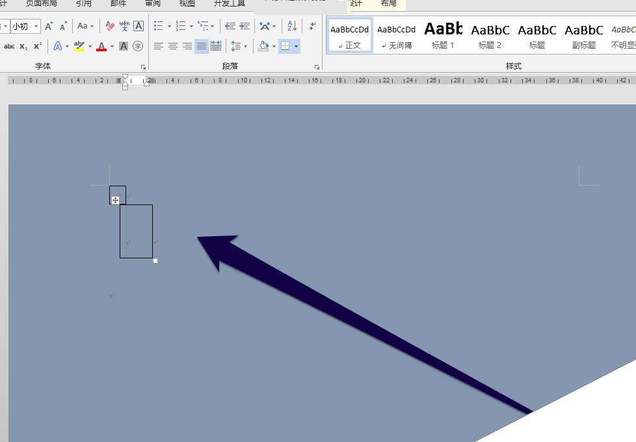Toggle subscript formatting

coord(23,46)
